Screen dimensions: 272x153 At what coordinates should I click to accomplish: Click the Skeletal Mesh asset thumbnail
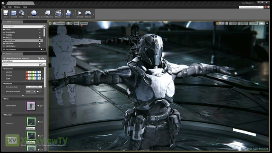31,106
